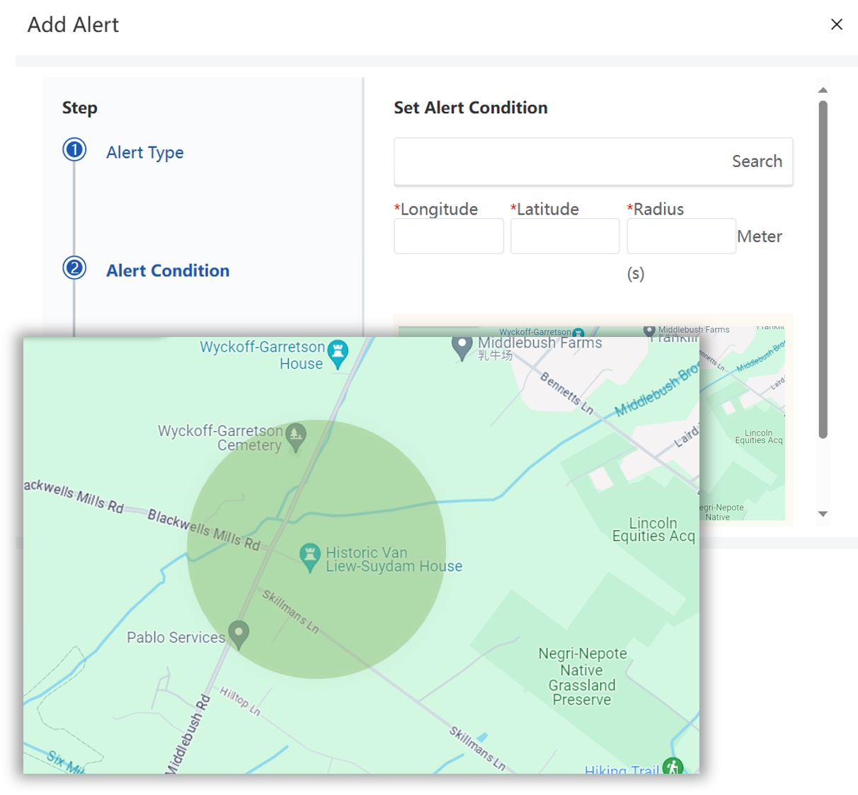Select step 2 circle icon
The height and width of the screenshot is (795, 858).
click(x=74, y=268)
